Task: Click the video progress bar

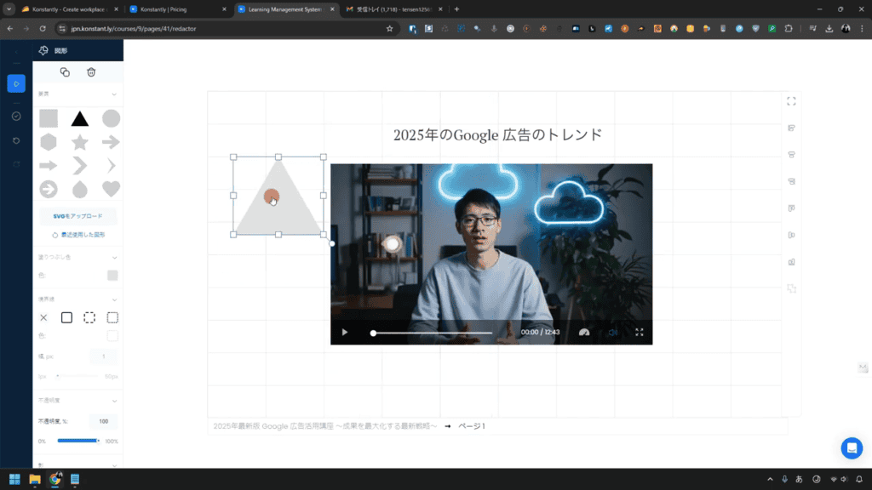Action: (432, 333)
